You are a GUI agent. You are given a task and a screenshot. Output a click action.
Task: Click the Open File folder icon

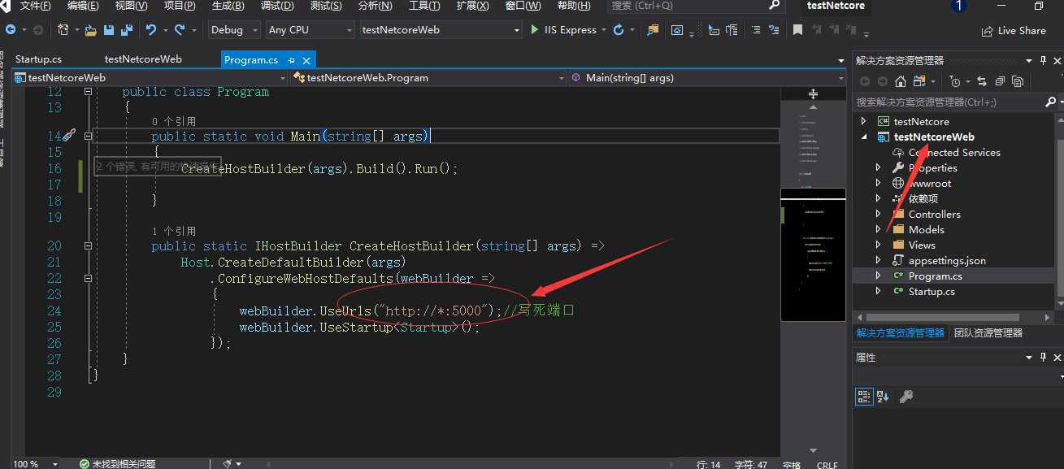click(x=90, y=30)
